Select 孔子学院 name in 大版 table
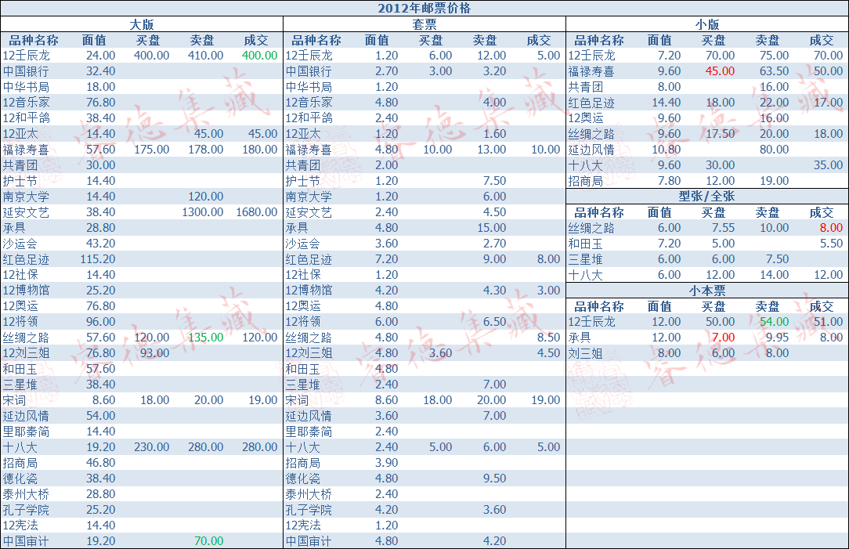849x549 pixels. (x=25, y=510)
